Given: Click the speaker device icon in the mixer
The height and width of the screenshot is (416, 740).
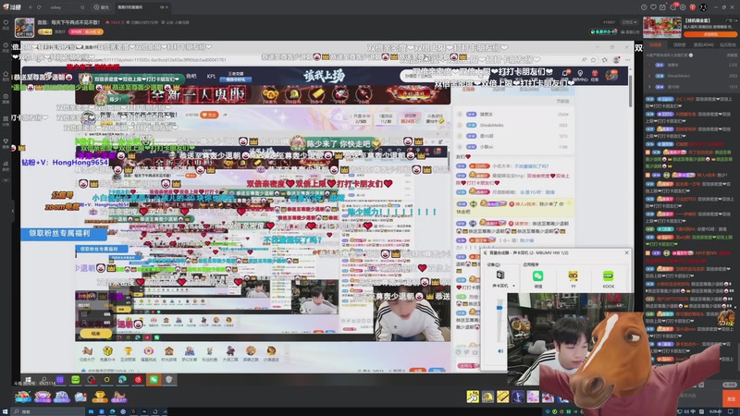Looking at the screenshot, I should [x=500, y=275].
